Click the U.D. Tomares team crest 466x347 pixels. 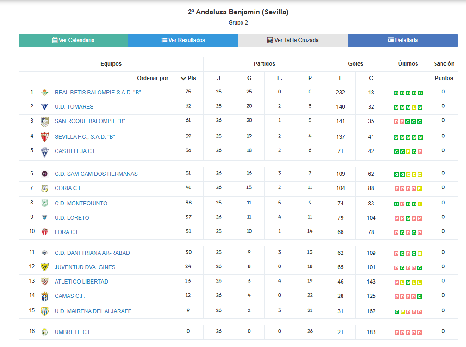click(x=44, y=107)
